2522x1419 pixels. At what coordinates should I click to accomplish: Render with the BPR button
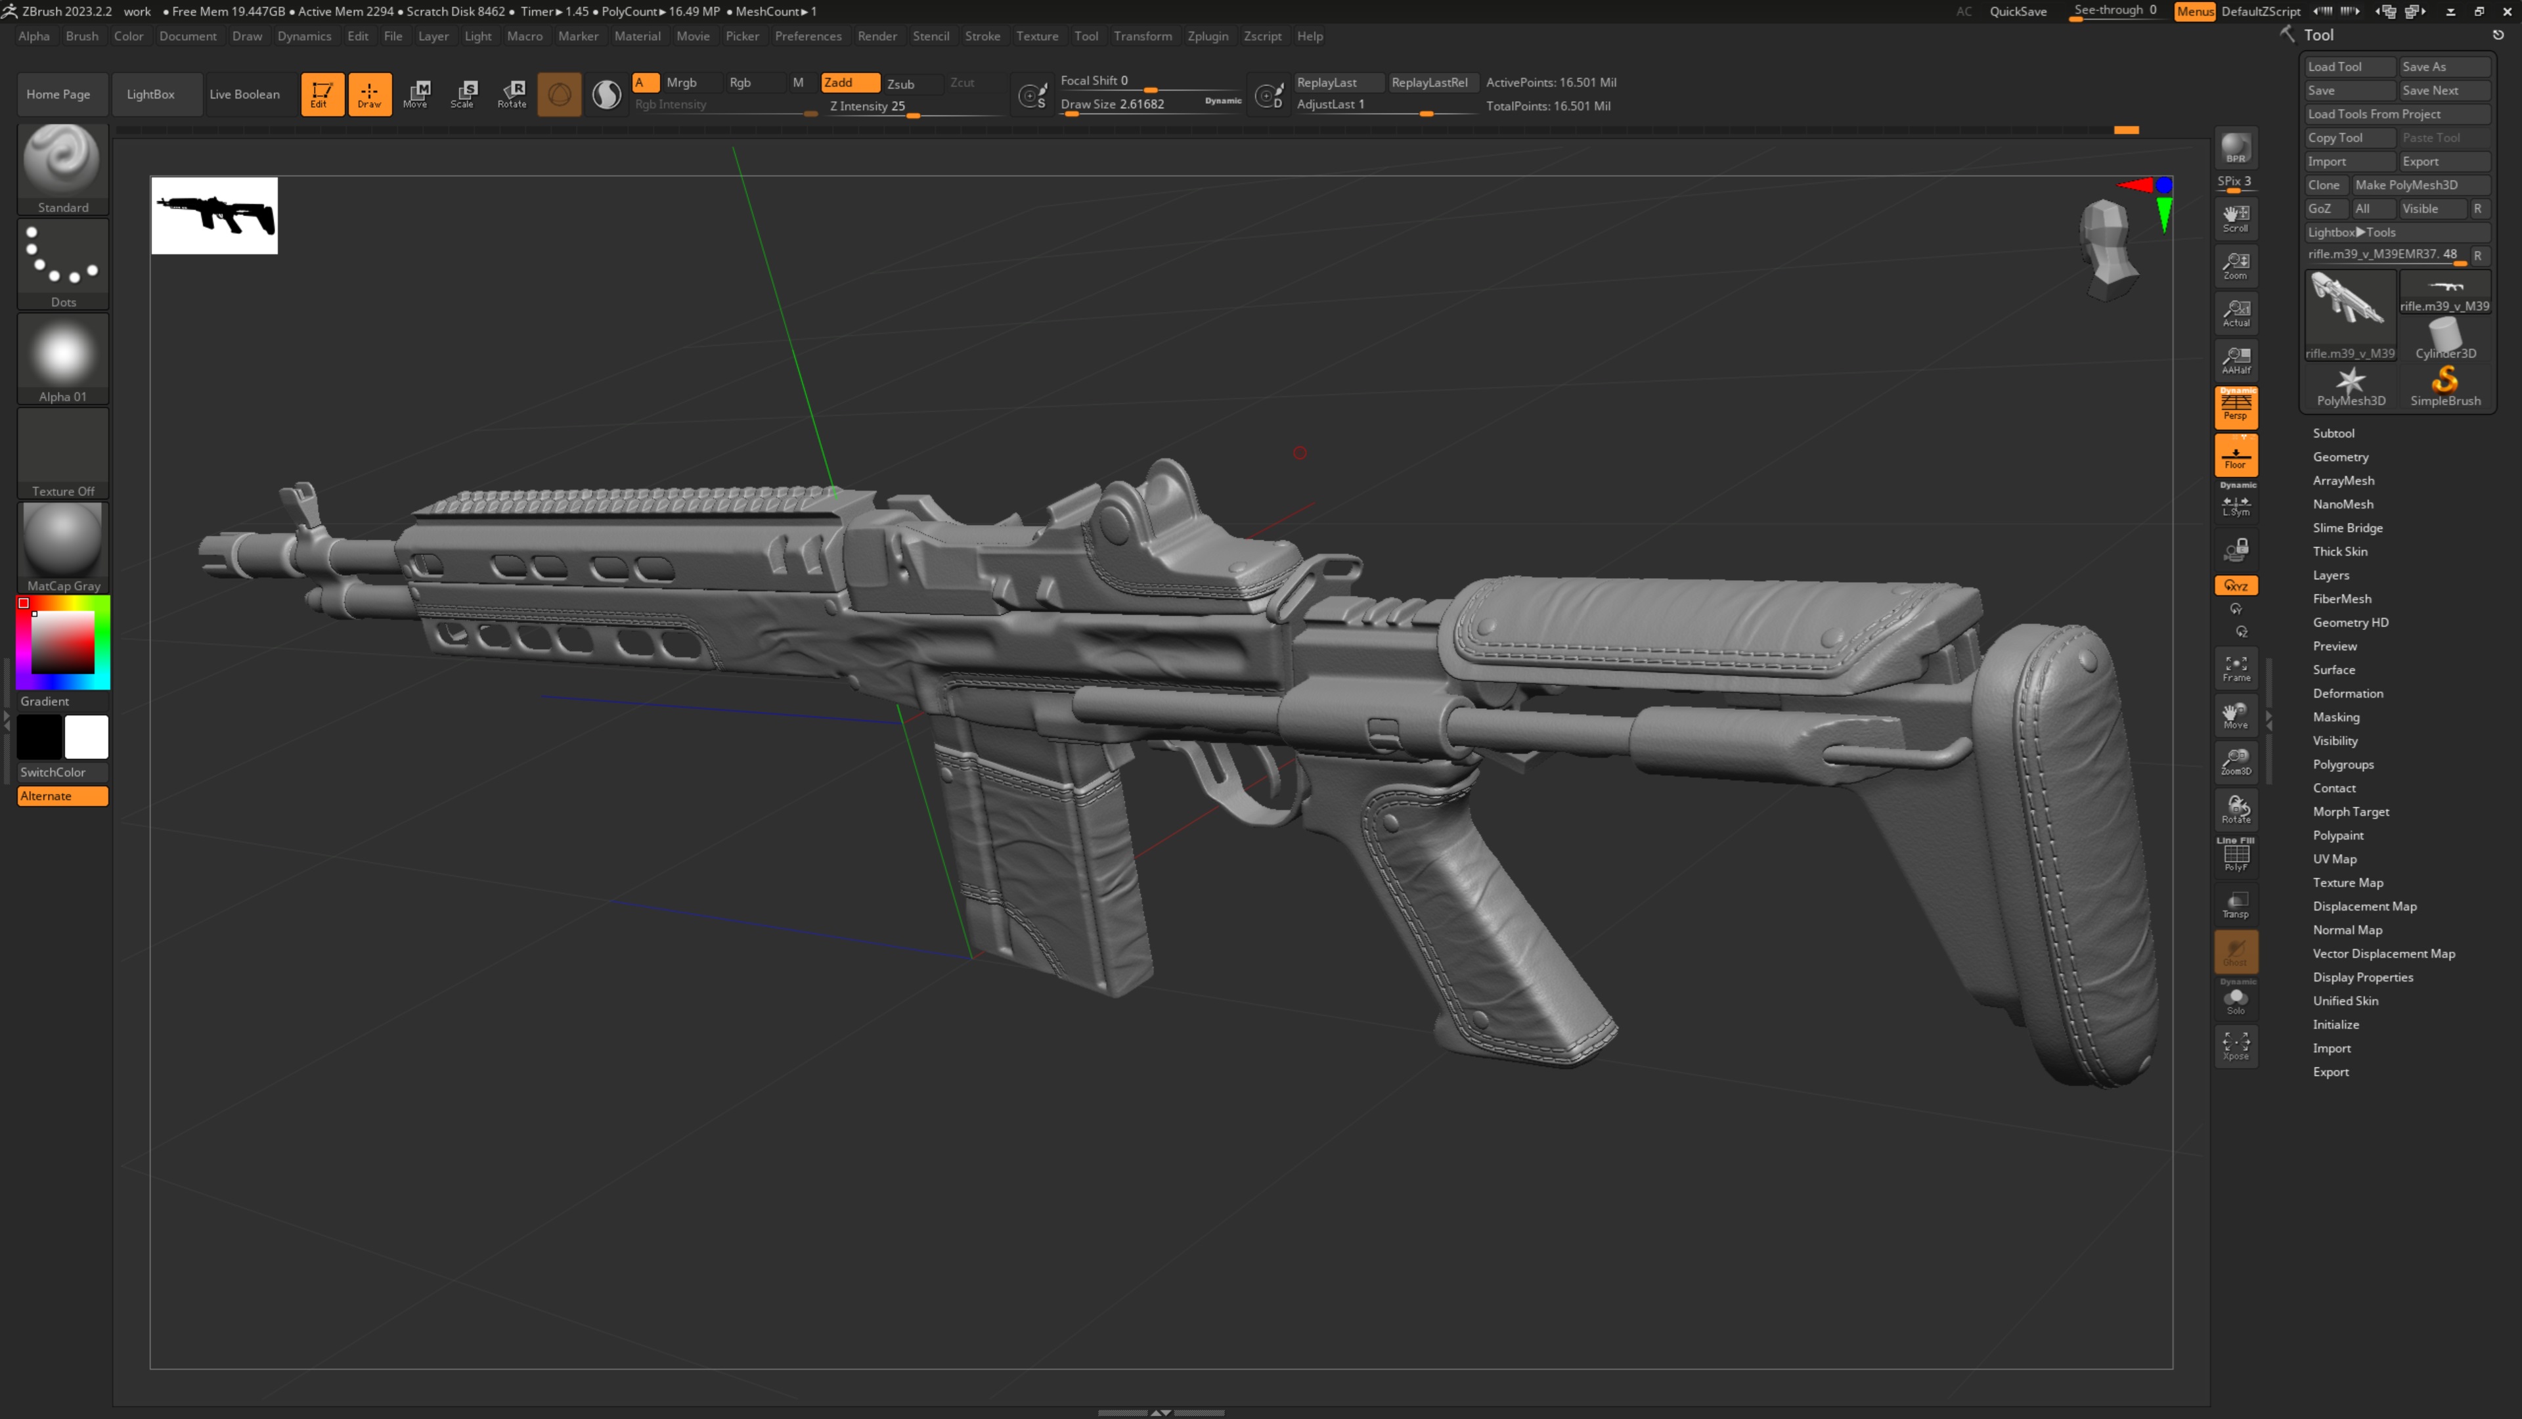click(x=2236, y=149)
